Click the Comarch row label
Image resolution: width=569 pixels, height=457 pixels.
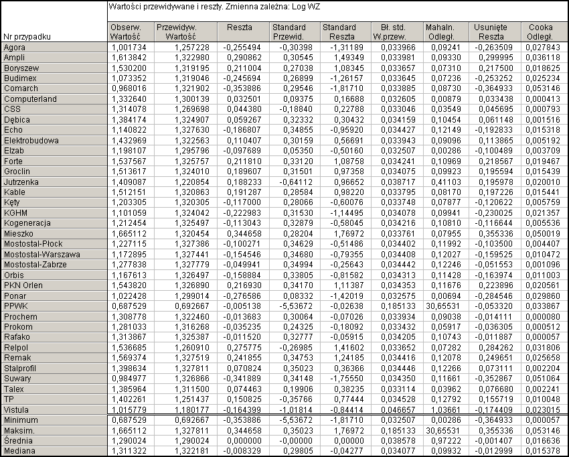(x=54, y=88)
